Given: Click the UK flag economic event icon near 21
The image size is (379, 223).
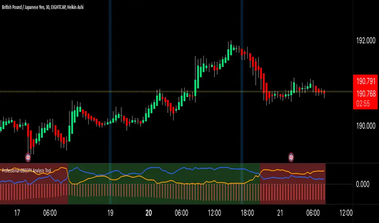Looking at the screenshot, I should [x=291, y=157].
